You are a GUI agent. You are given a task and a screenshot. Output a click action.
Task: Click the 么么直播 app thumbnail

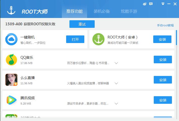[11, 80]
